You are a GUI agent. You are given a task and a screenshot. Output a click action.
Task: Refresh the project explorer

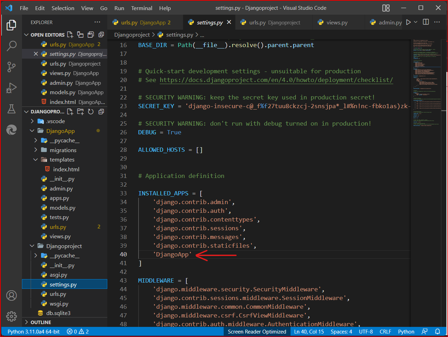[x=91, y=112]
